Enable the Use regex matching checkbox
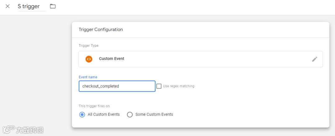335x136 pixels. coord(159,86)
